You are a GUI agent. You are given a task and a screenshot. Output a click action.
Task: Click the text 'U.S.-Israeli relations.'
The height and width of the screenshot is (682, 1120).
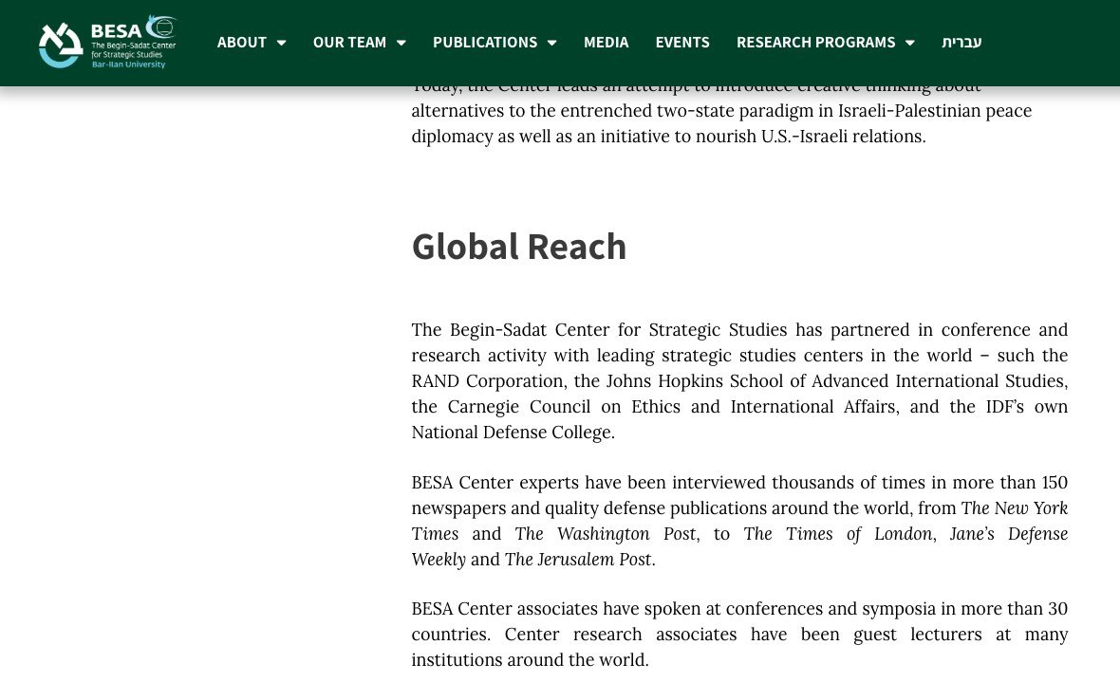click(x=843, y=137)
